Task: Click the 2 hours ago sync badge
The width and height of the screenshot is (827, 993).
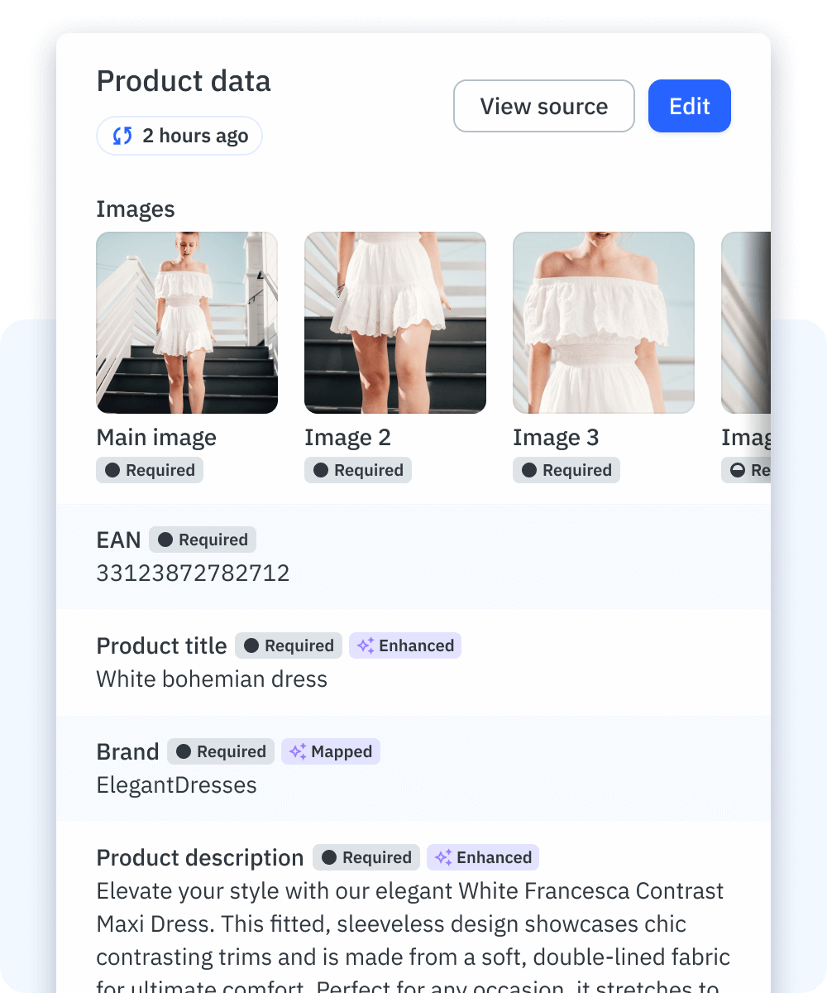Action: pyautogui.click(x=179, y=136)
